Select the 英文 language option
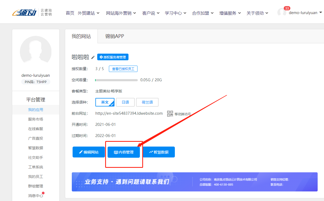 point(105,102)
